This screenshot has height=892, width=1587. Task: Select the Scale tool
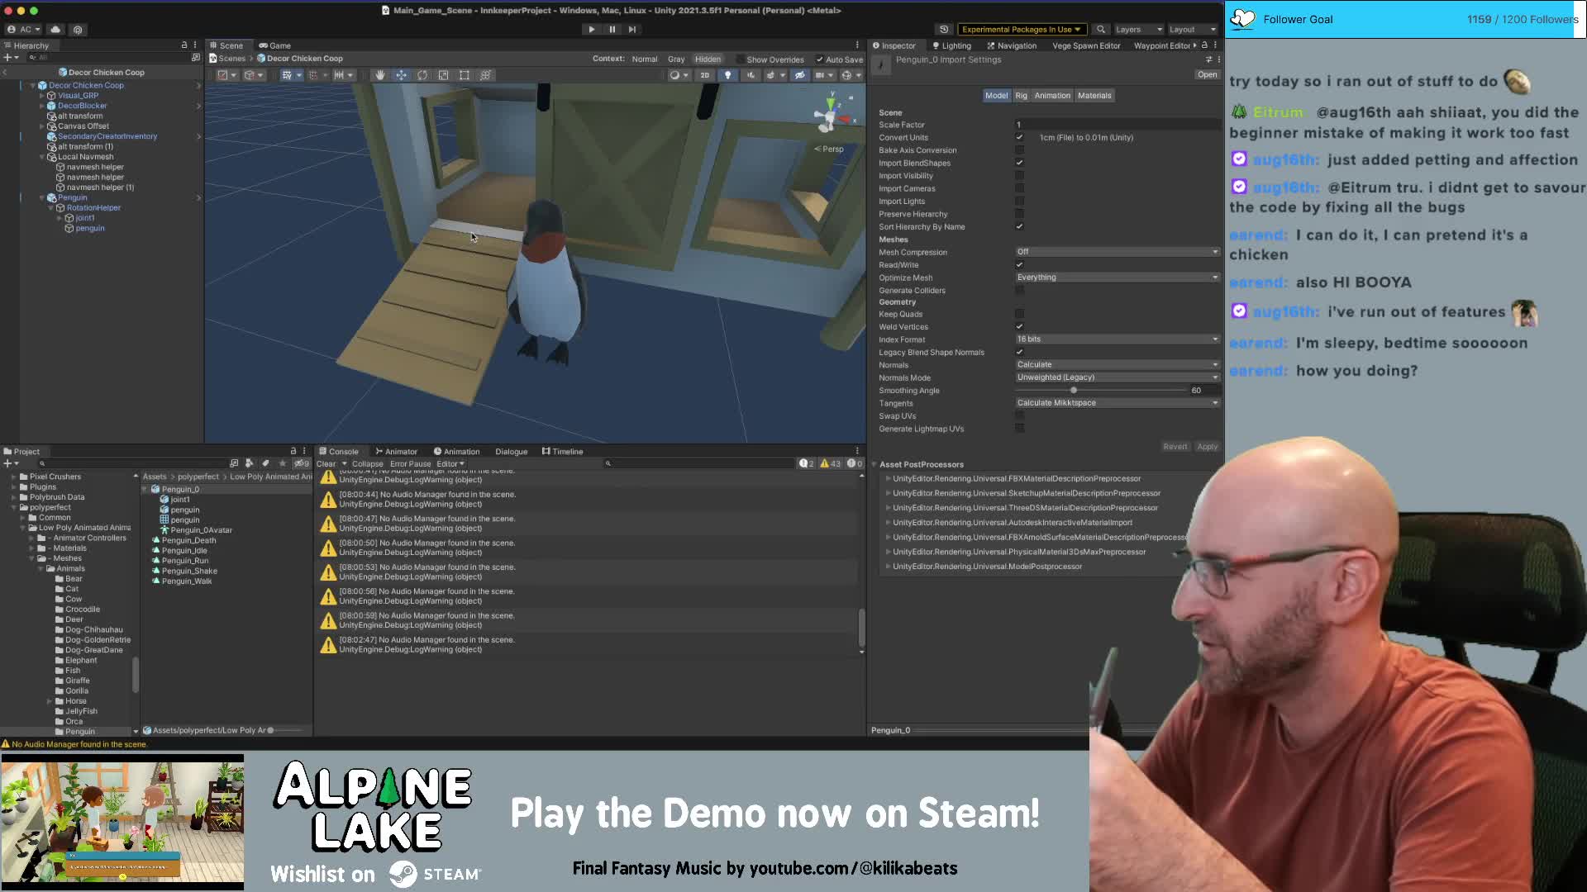click(443, 75)
